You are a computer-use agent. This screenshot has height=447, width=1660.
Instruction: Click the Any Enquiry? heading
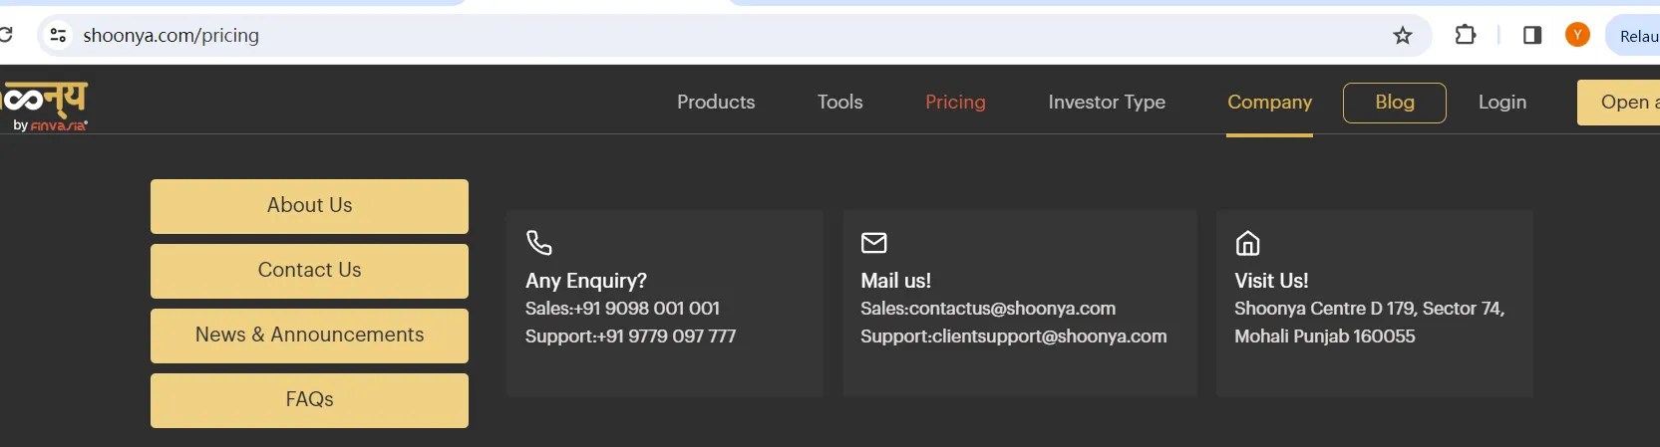[x=586, y=281]
